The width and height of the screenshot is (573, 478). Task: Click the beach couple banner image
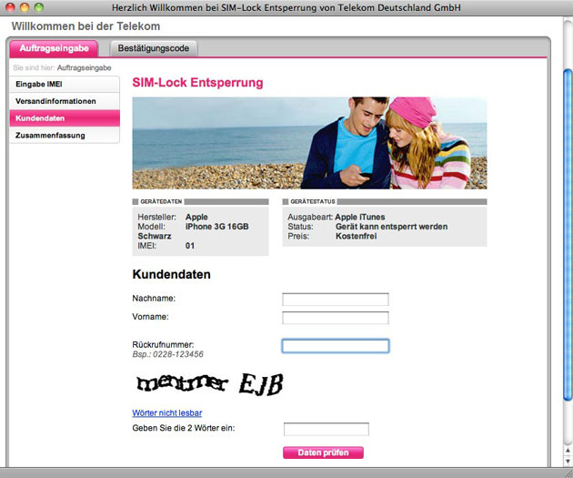pos(309,143)
